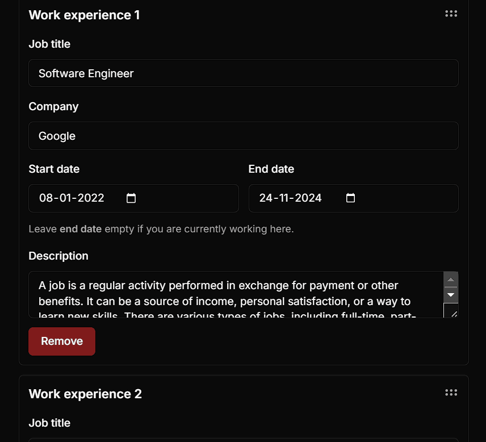Select the year 2022 in Start date

coord(91,198)
